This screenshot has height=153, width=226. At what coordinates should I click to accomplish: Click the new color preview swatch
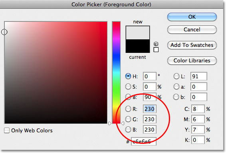point(138,33)
